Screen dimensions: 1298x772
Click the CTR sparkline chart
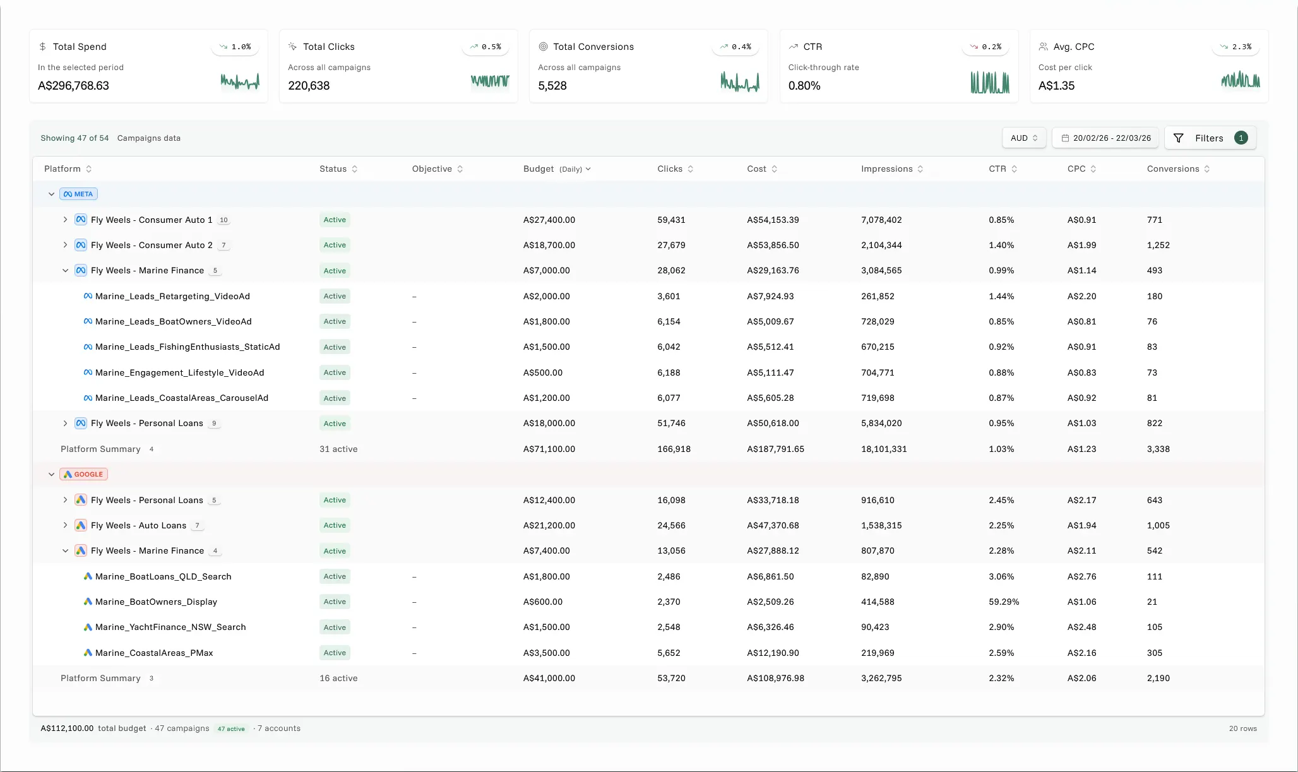coord(990,81)
